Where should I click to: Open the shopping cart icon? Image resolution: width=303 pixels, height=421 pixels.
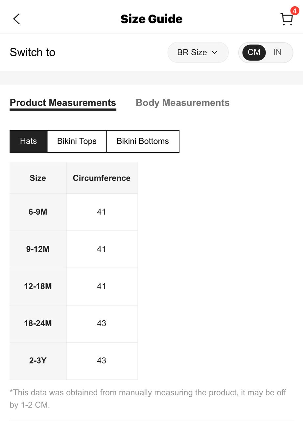(287, 19)
